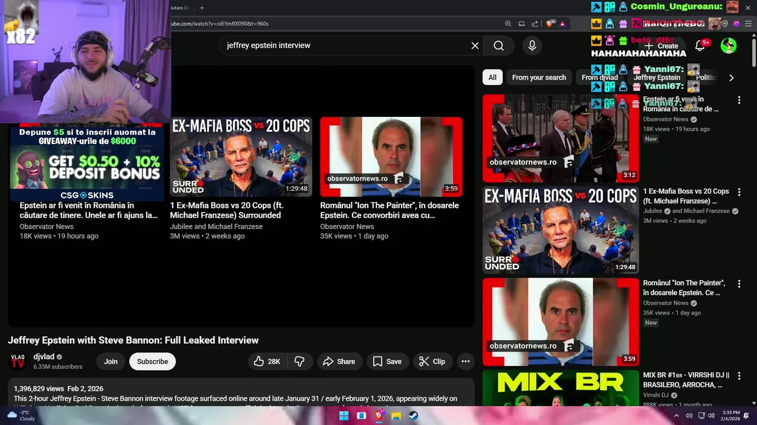This screenshot has height=425, width=757.
Task: Show hidden system tray icons chevron
Action: click(x=677, y=416)
